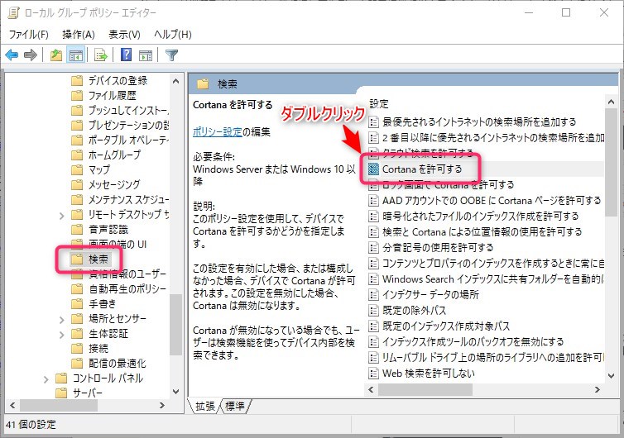Click the blue Help question mark icon
624x438 pixels.
tap(126, 55)
